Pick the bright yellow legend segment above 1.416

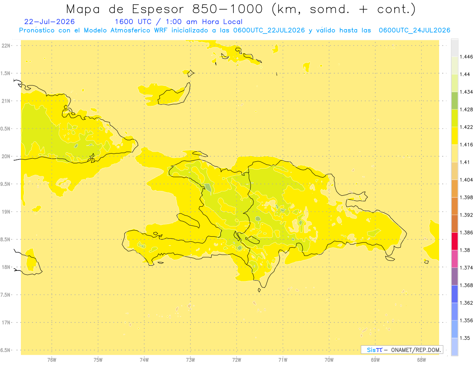(454, 135)
